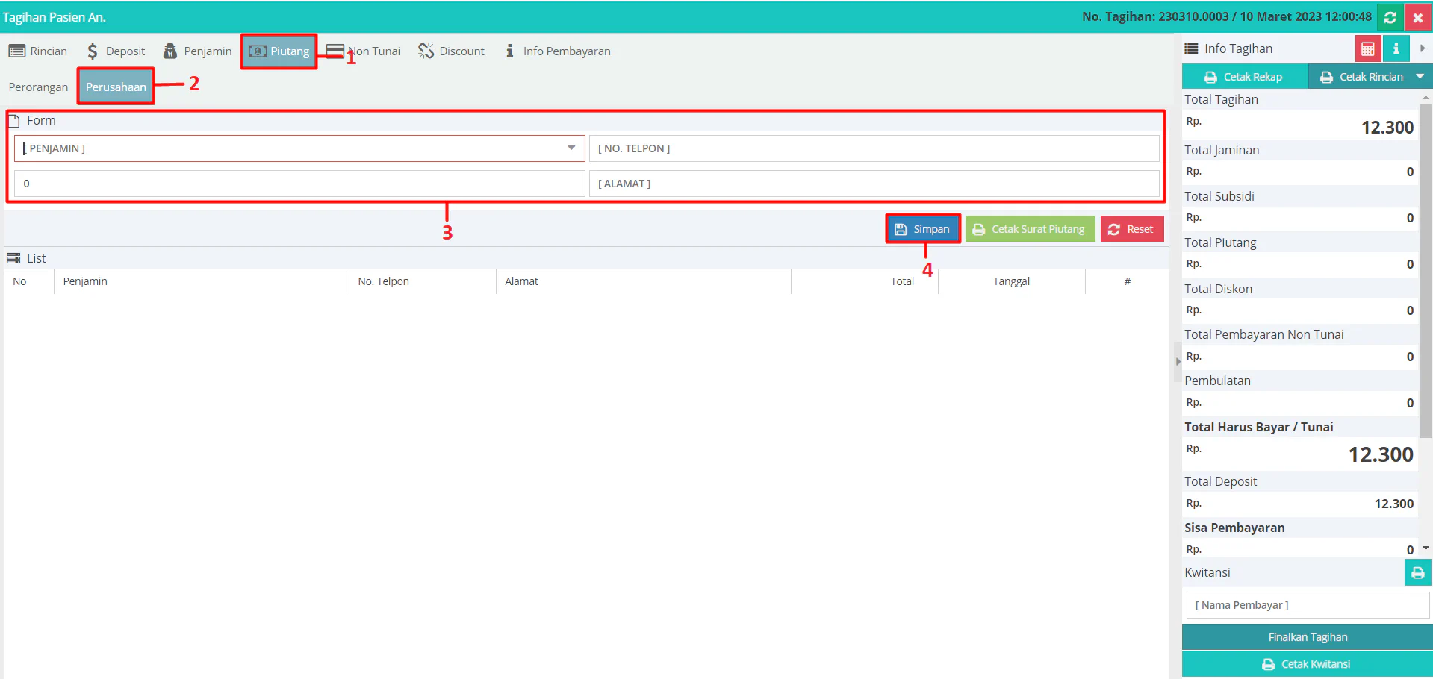1433x679 pixels.
Task: Select the Perusahaan sub-tab
Action: 116,87
